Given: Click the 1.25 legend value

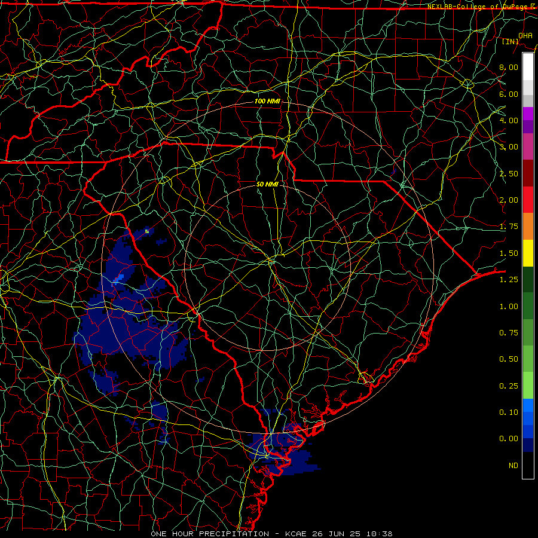Looking at the screenshot, I should pyautogui.click(x=509, y=280).
